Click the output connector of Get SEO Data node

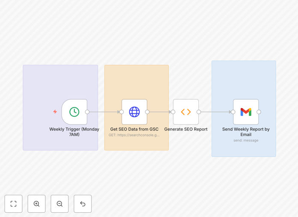click(147, 112)
